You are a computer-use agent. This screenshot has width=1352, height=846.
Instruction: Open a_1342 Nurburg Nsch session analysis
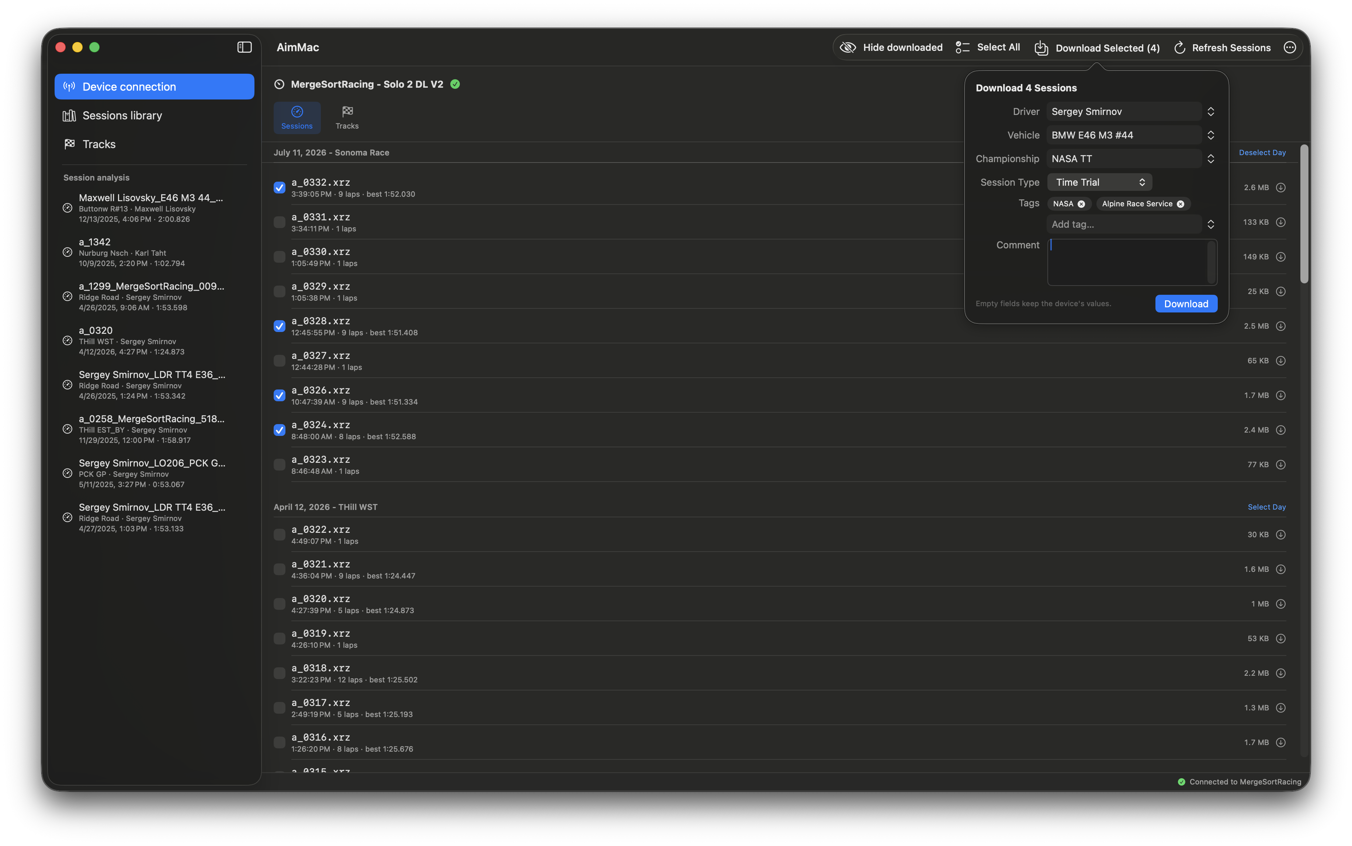click(x=154, y=252)
